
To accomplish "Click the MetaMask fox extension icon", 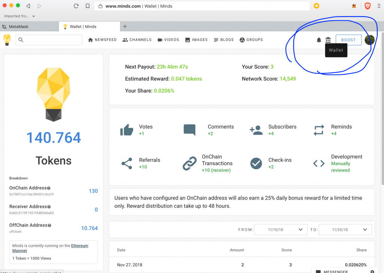I will tap(354, 6).
